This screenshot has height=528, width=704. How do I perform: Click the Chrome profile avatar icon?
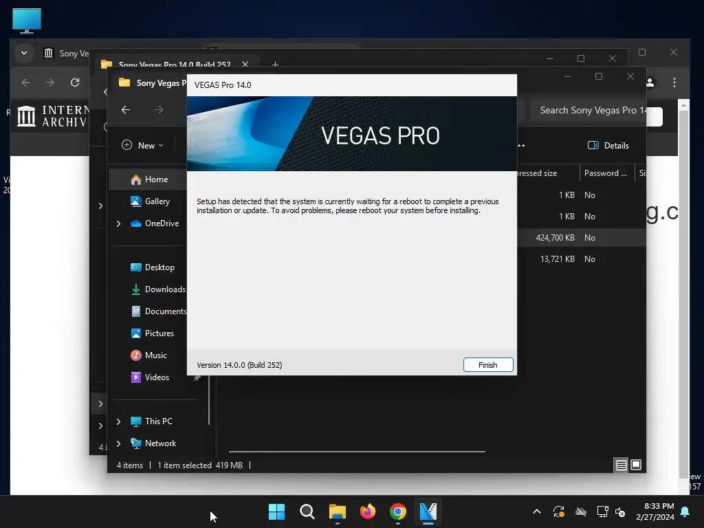650,82
